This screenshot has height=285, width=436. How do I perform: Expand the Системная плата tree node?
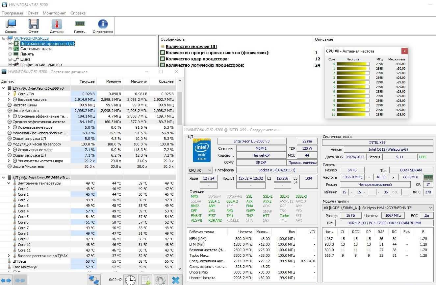coord(10,49)
